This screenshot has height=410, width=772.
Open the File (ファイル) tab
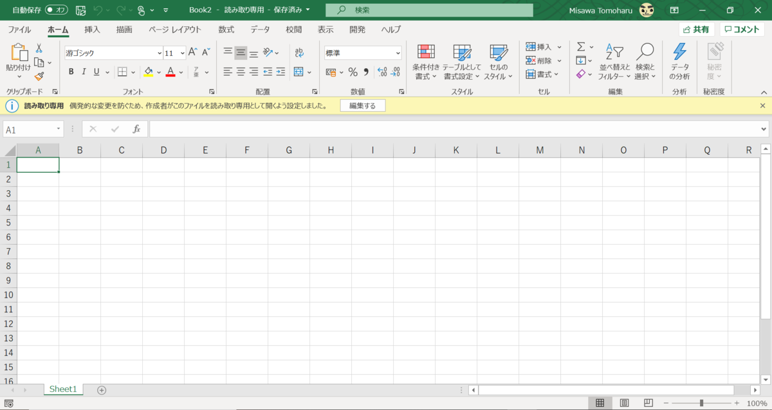(19, 30)
